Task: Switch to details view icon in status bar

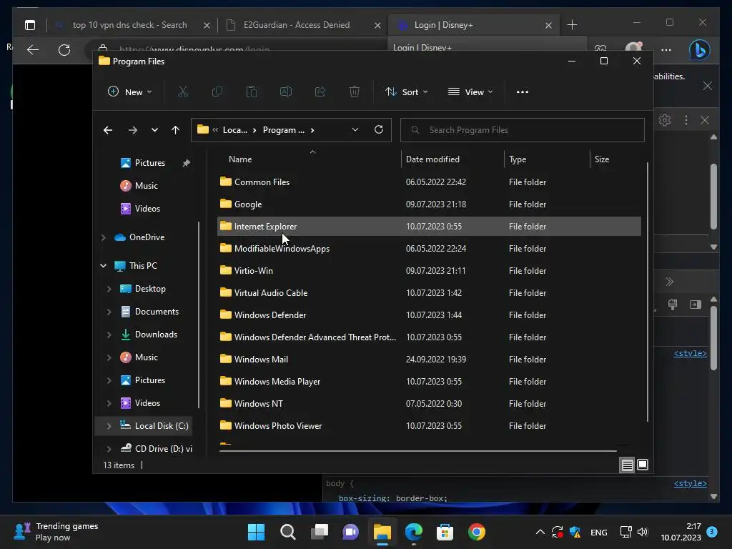Action: (x=627, y=465)
